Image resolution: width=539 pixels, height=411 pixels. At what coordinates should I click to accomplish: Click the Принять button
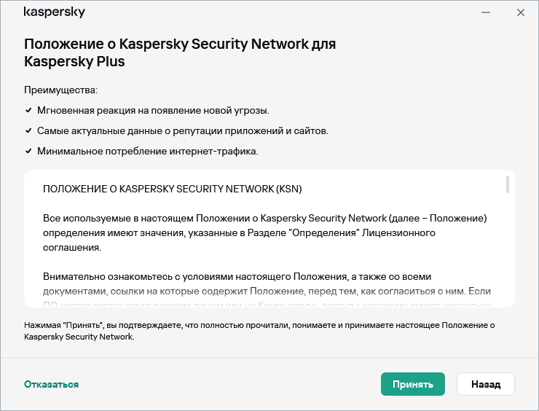tap(412, 384)
